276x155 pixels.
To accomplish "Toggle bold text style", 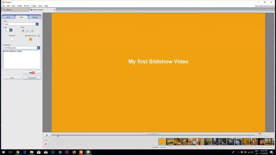I will click(x=23, y=31).
